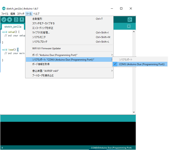Open シリアルプロッタ menu entry
The width and height of the screenshot is (173, 150).
coord(70,42)
